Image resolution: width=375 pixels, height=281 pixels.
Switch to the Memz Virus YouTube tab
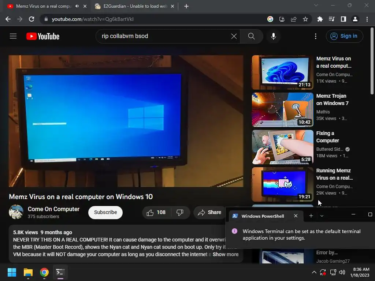point(44,6)
